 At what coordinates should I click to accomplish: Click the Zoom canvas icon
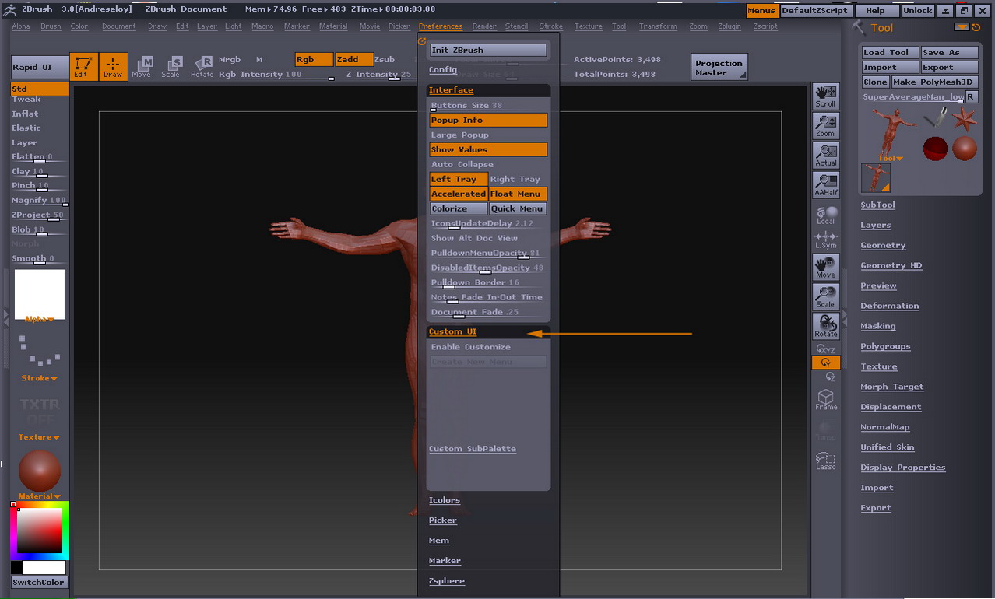pos(825,126)
